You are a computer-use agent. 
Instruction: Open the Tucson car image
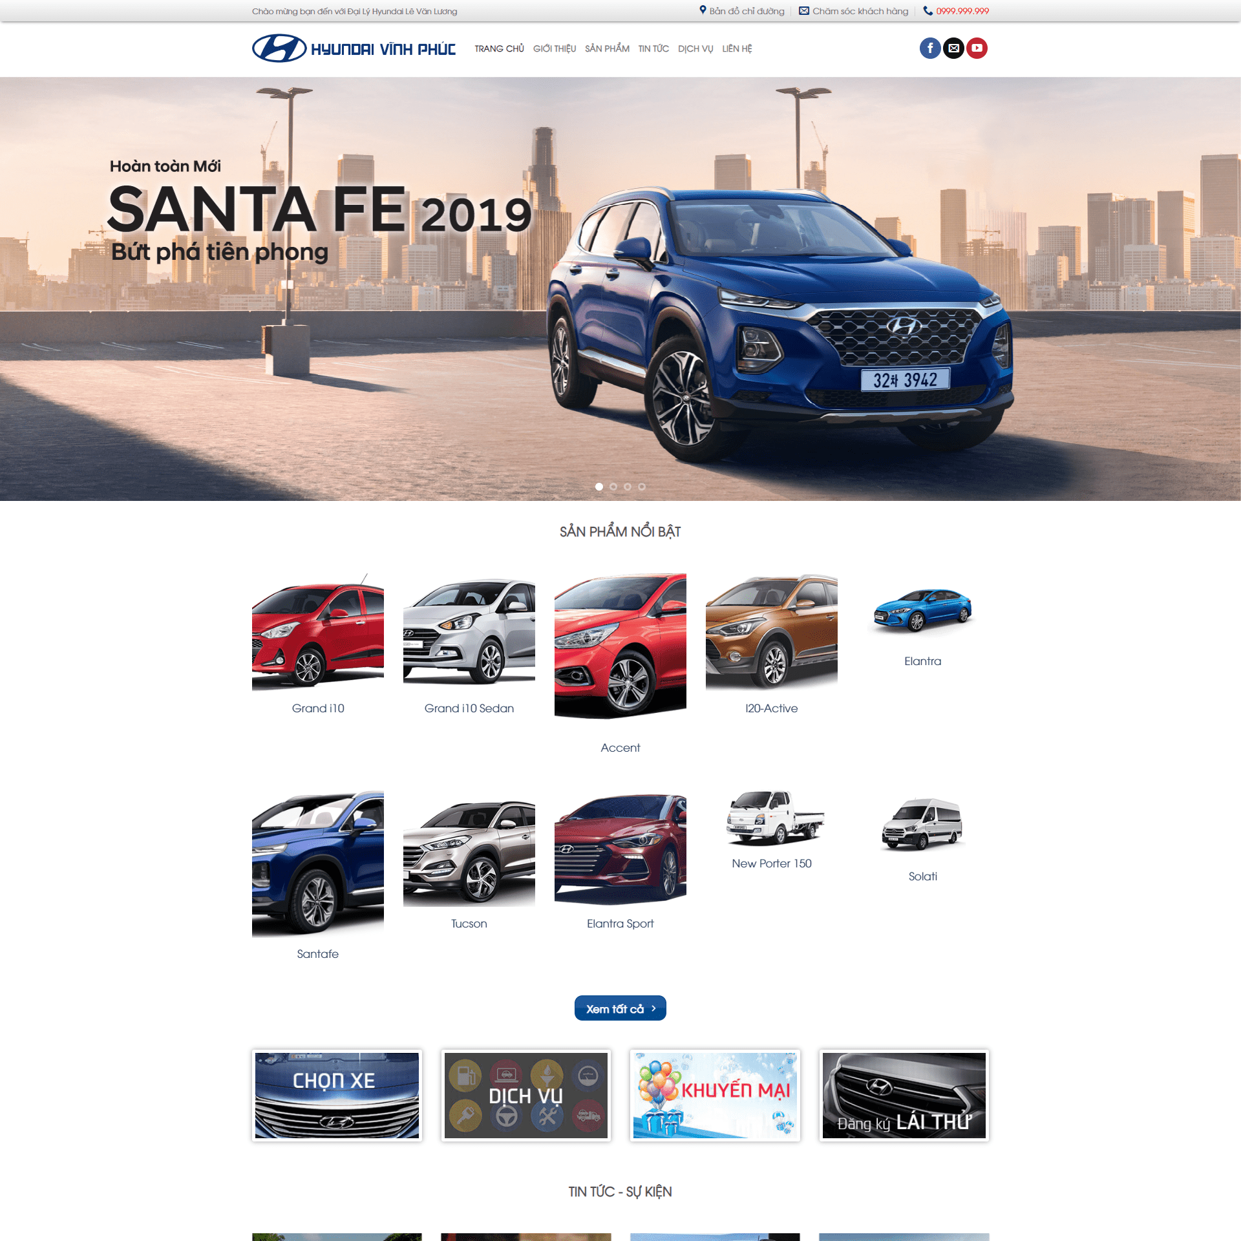(469, 849)
